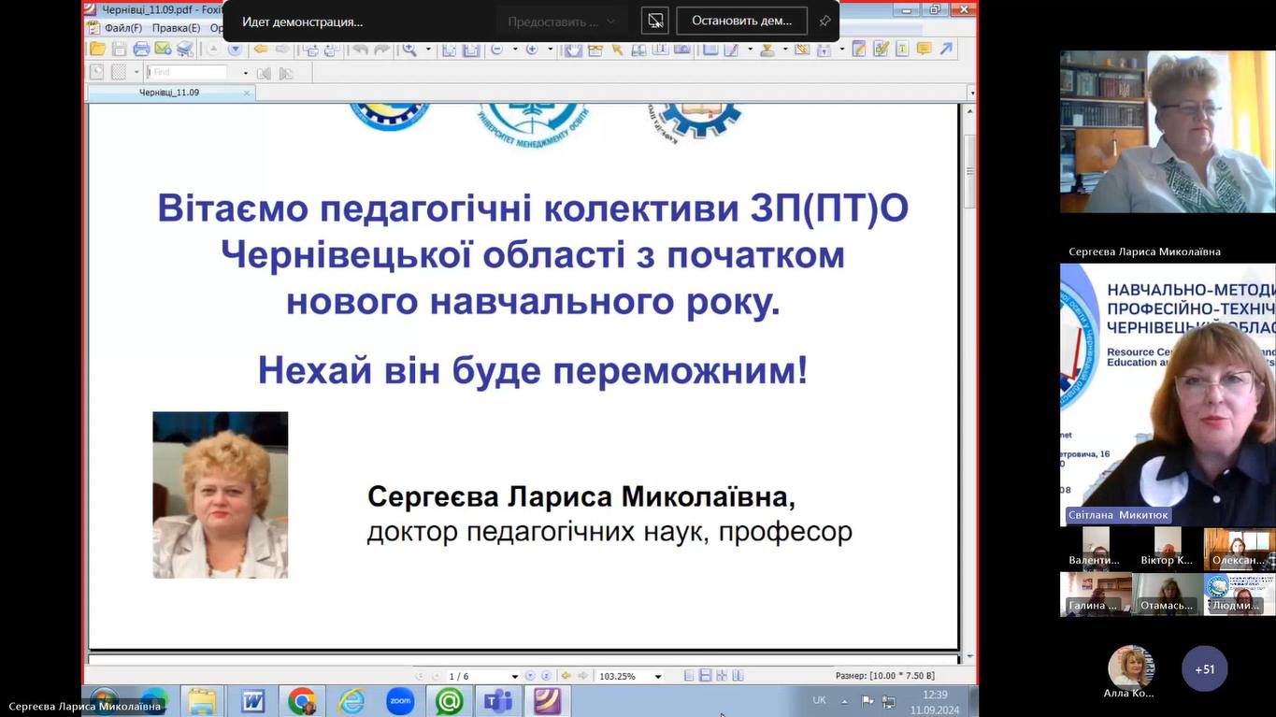The width and height of the screenshot is (1276, 717).
Task: Click the +51 more participants button
Action: point(1205,668)
